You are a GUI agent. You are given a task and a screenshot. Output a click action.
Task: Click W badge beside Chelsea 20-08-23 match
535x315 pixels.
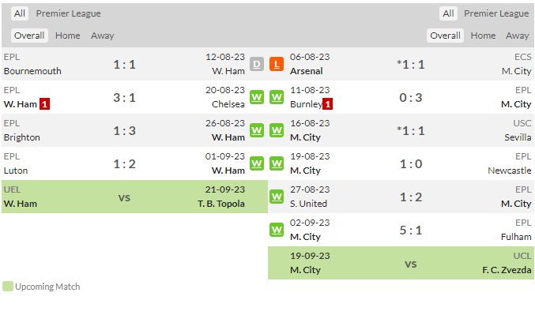pyautogui.click(x=257, y=98)
